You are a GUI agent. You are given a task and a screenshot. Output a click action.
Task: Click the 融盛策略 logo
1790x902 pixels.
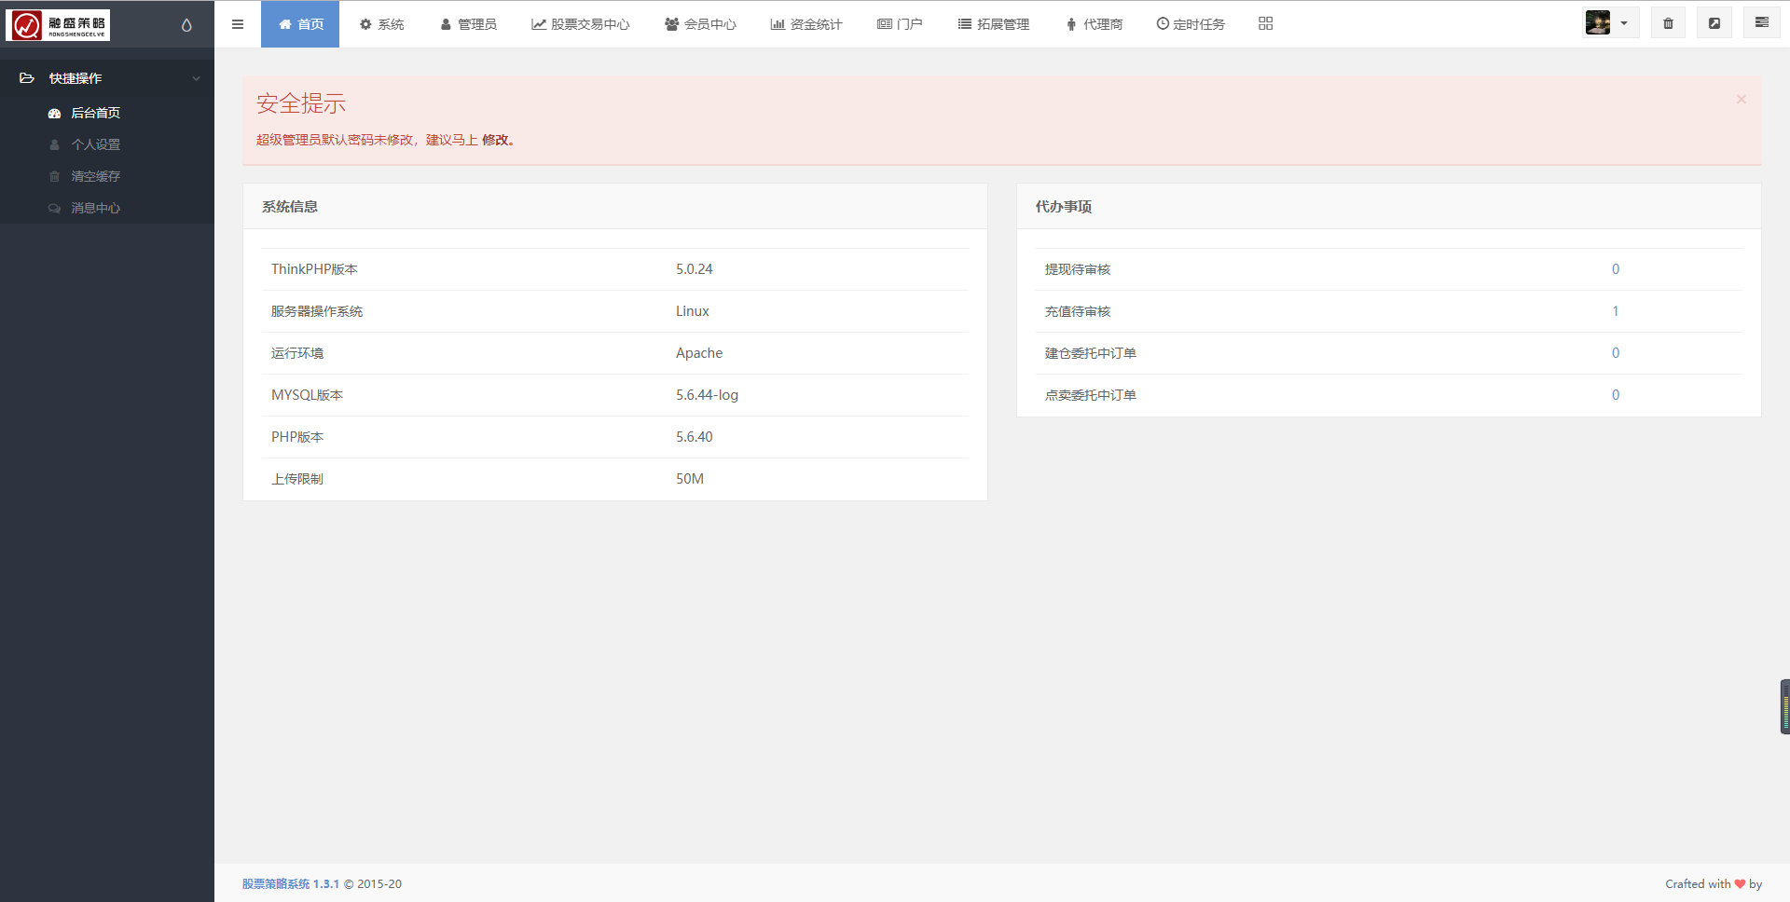[x=58, y=25]
